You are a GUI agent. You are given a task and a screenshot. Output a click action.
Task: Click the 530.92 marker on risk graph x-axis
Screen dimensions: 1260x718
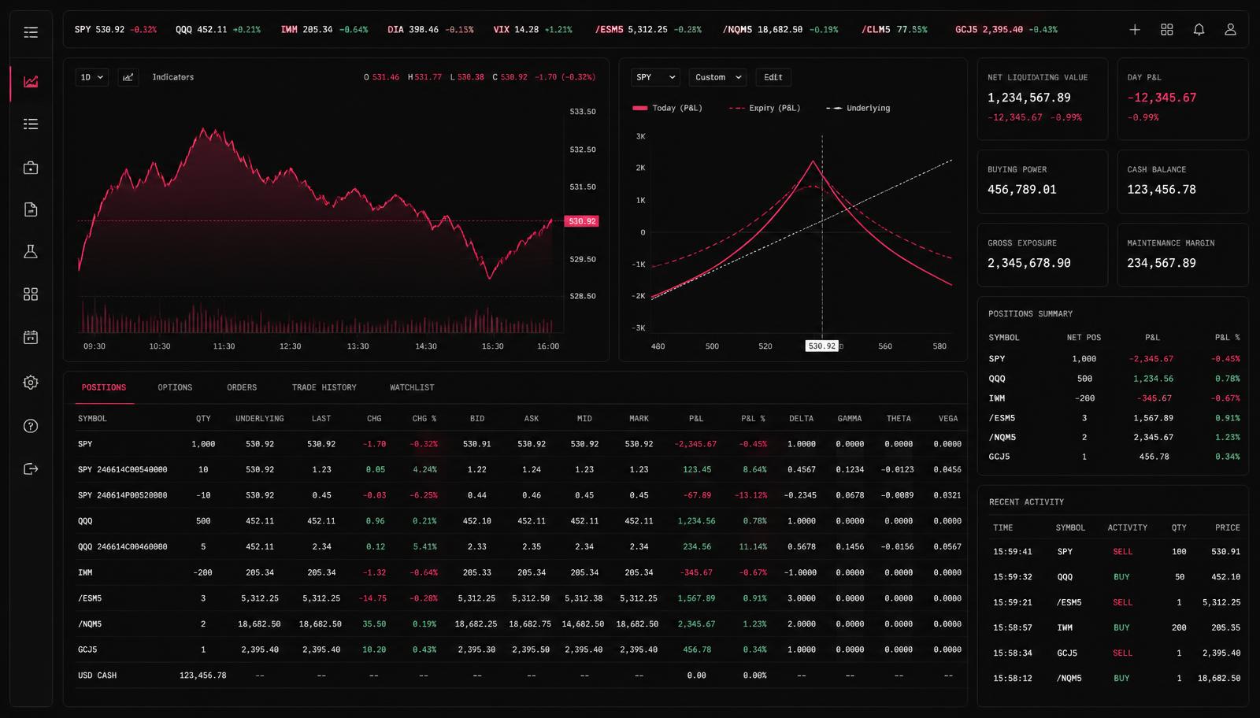(x=821, y=346)
